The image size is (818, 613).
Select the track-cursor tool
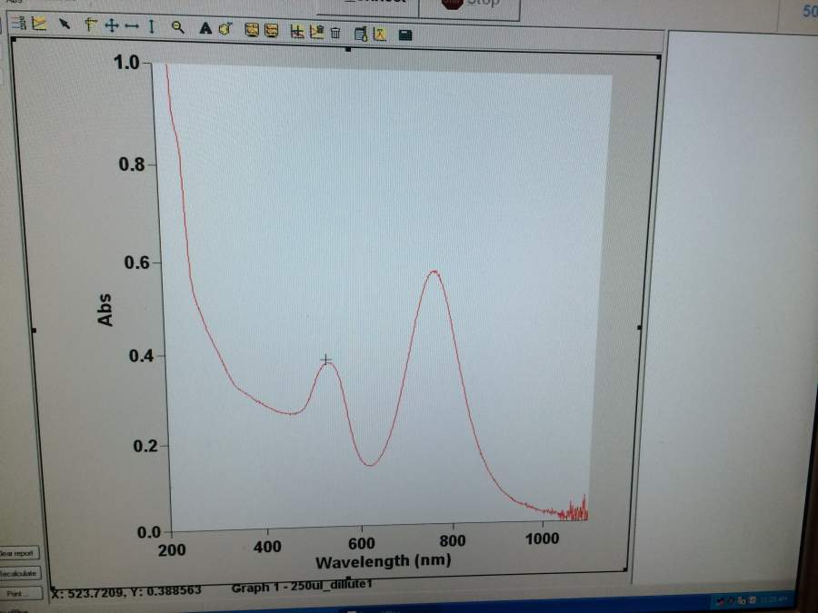pyautogui.click(x=91, y=25)
